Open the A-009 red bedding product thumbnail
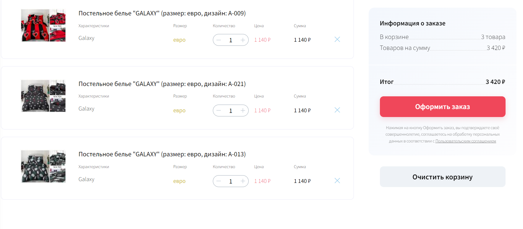Image resolution: width=523 pixels, height=229 pixels. [43, 25]
